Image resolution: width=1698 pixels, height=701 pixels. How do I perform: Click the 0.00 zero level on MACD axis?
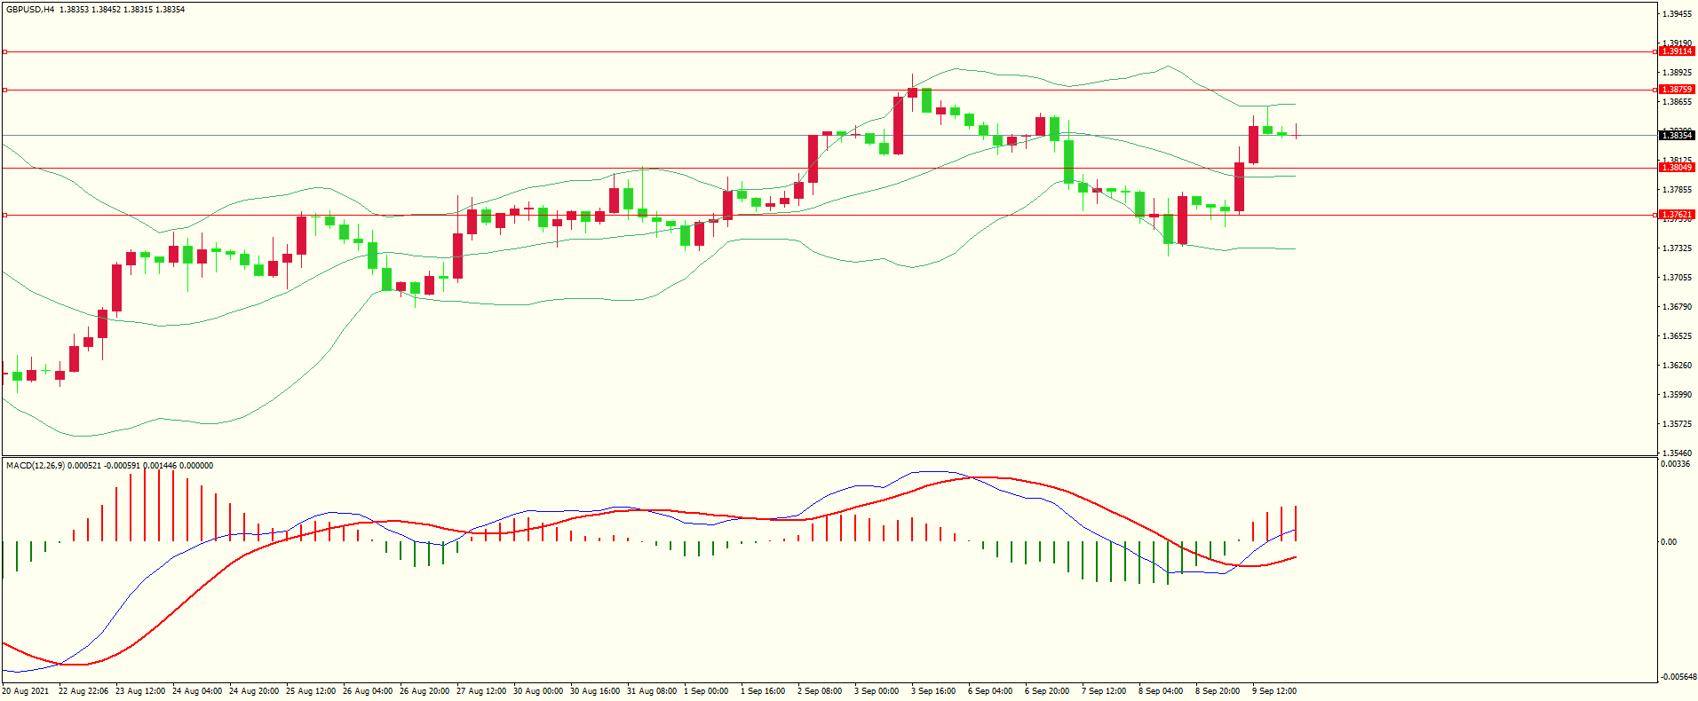(1669, 542)
